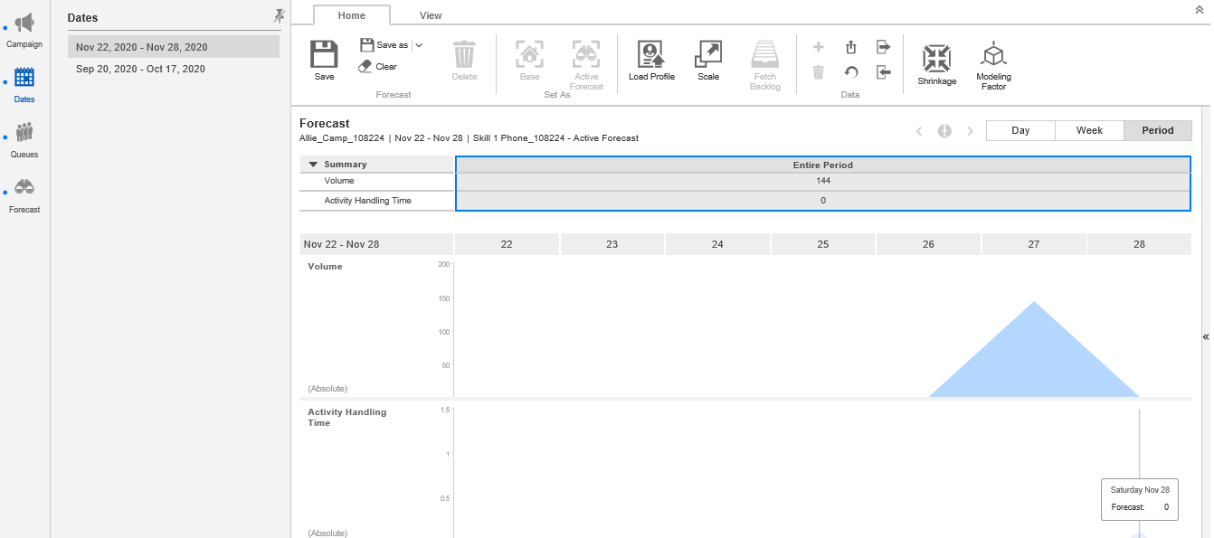Screen dimensions: 1214x538
Task: Click the undo arrow in Data group
Action: pyautogui.click(x=851, y=72)
